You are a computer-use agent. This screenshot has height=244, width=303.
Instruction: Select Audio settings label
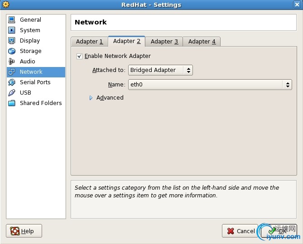click(x=28, y=62)
